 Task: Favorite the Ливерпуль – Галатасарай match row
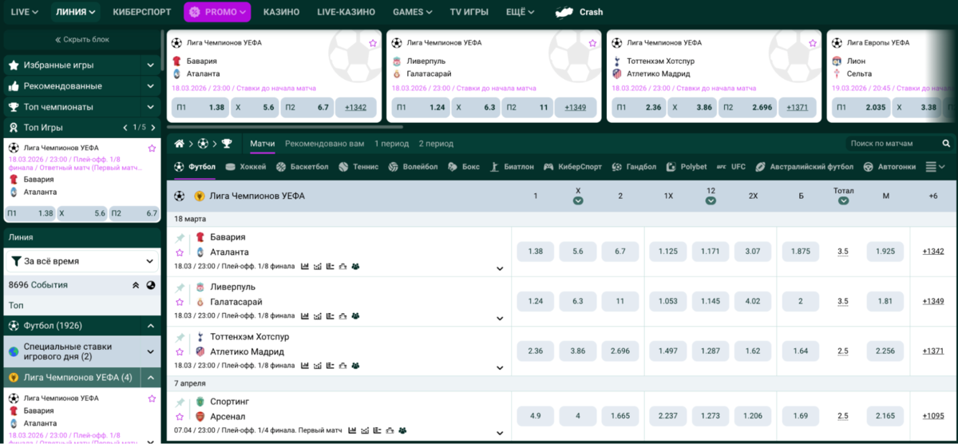(x=180, y=302)
